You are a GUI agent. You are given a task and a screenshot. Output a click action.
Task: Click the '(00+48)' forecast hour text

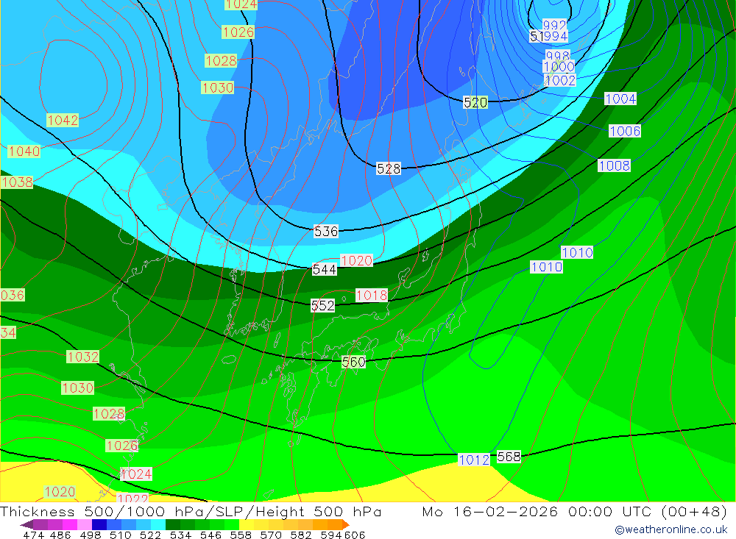(x=694, y=511)
